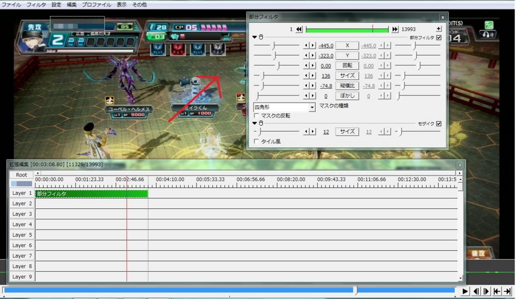Close the 部分フィルタ dialog
The image size is (516, 299).
[442, 17]
